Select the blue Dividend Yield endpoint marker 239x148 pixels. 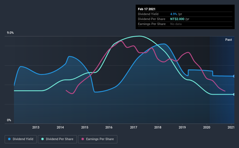click(234, 76)
